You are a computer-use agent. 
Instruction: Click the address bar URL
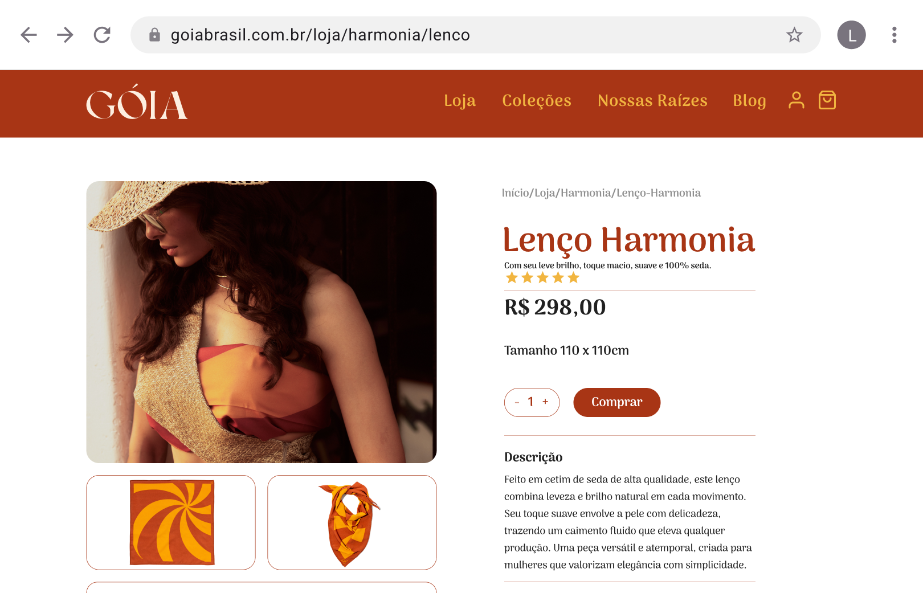pos(320,35)
